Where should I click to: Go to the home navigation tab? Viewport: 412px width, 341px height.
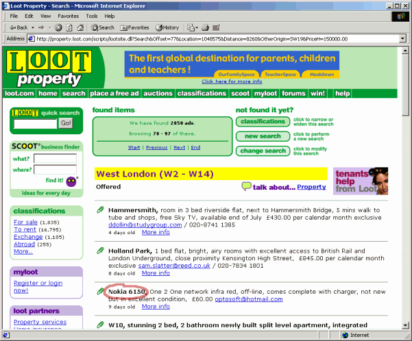click(47, 93)
